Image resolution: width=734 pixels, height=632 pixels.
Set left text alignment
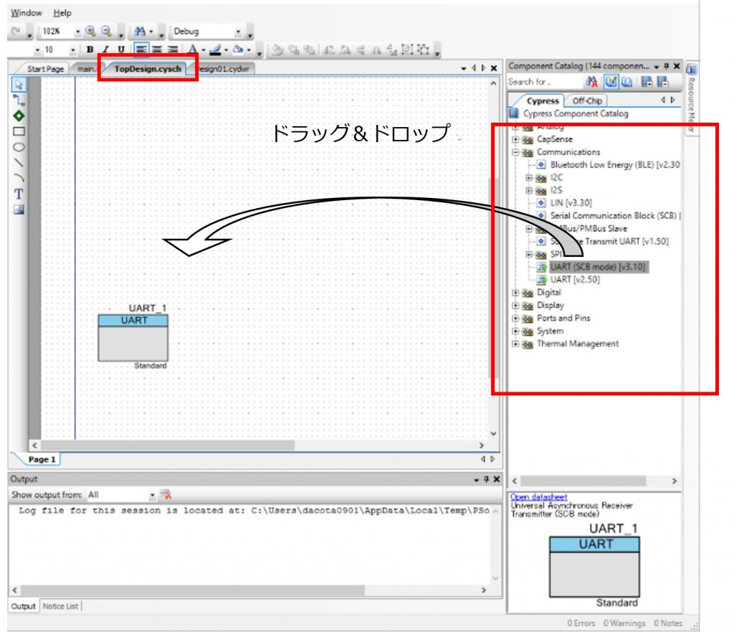[x=141, y=49]
